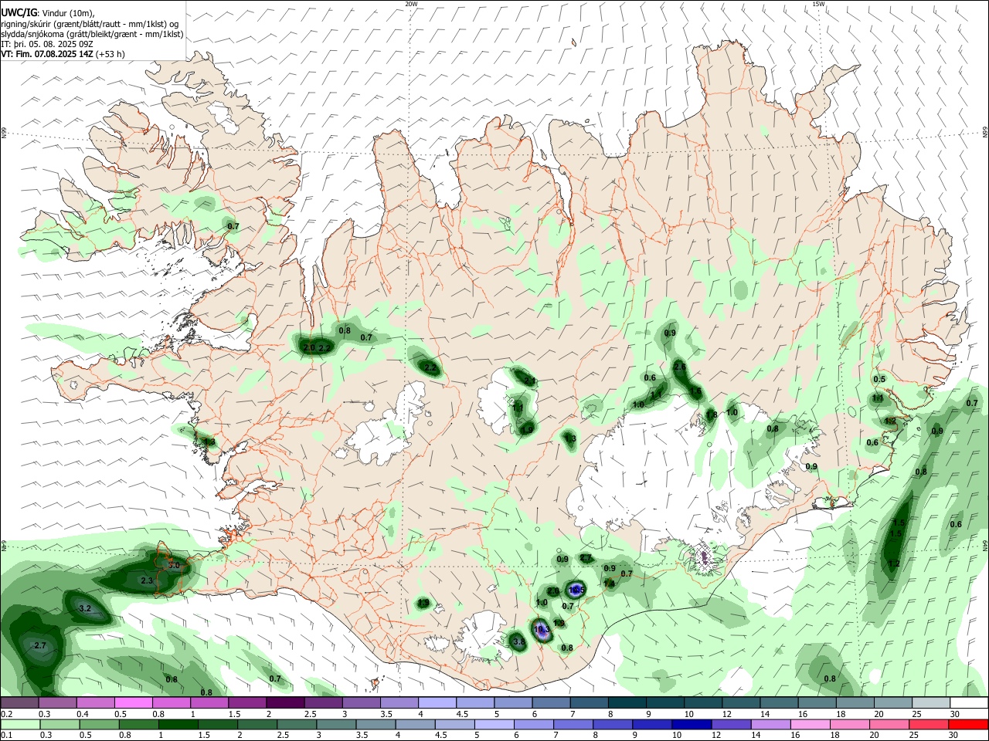Click the 0.5 value near the east coast
The width and height of the screenshot is (989, 741).
point(879,379)
